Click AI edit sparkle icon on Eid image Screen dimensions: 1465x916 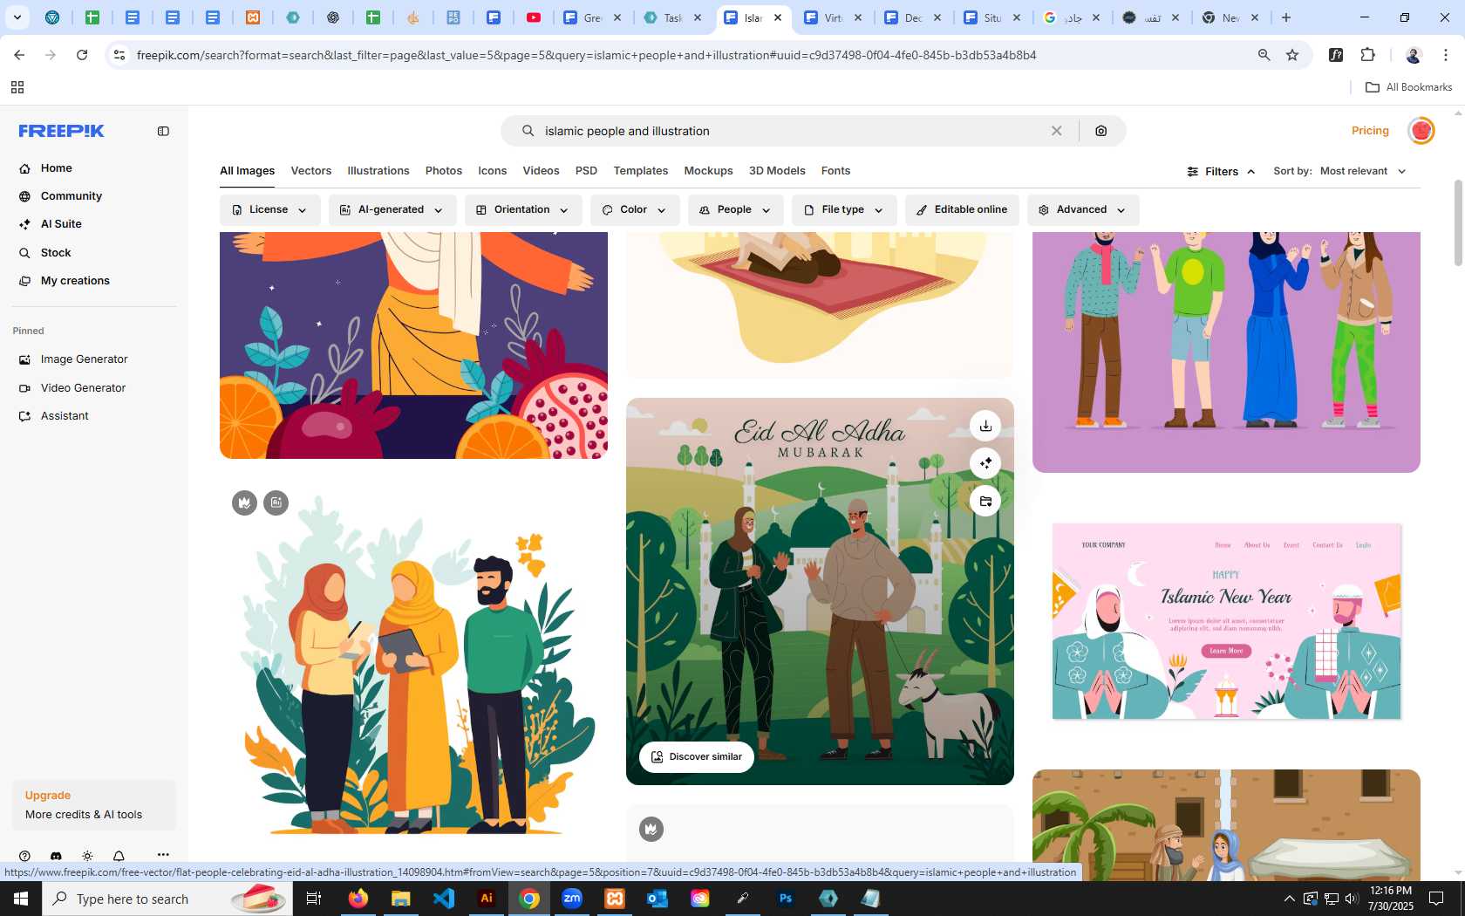[x=985, y=463]
